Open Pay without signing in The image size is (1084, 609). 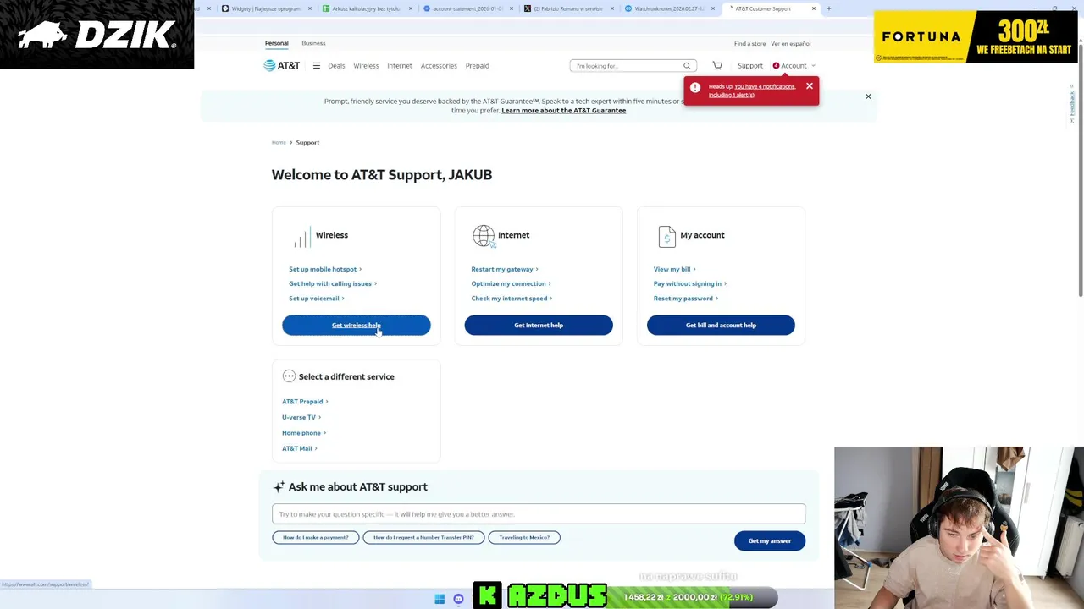(690, 283)
